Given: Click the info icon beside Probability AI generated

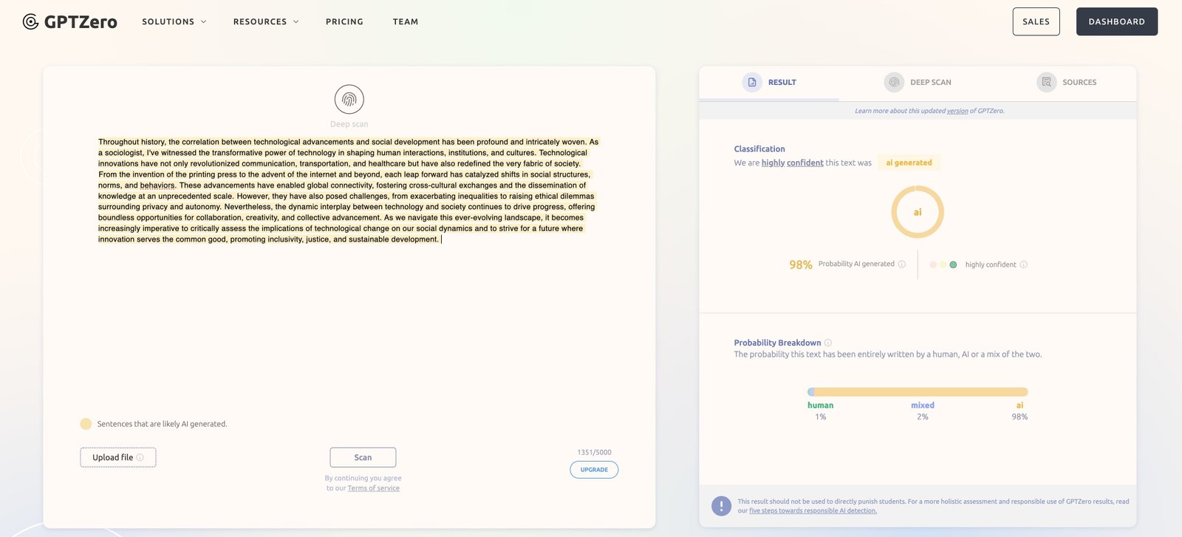Looking at the screenshot, I should click(x=901, y=264).
